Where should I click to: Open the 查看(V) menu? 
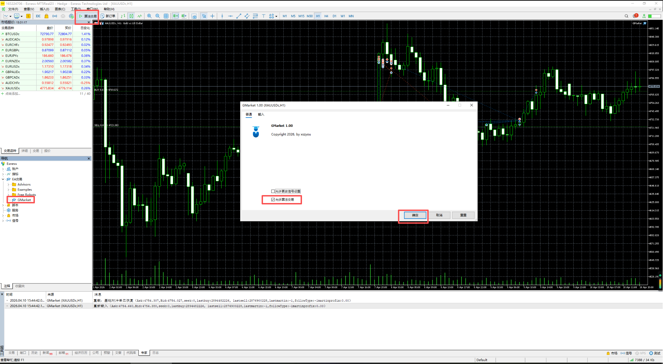click(x=29, y=9)
